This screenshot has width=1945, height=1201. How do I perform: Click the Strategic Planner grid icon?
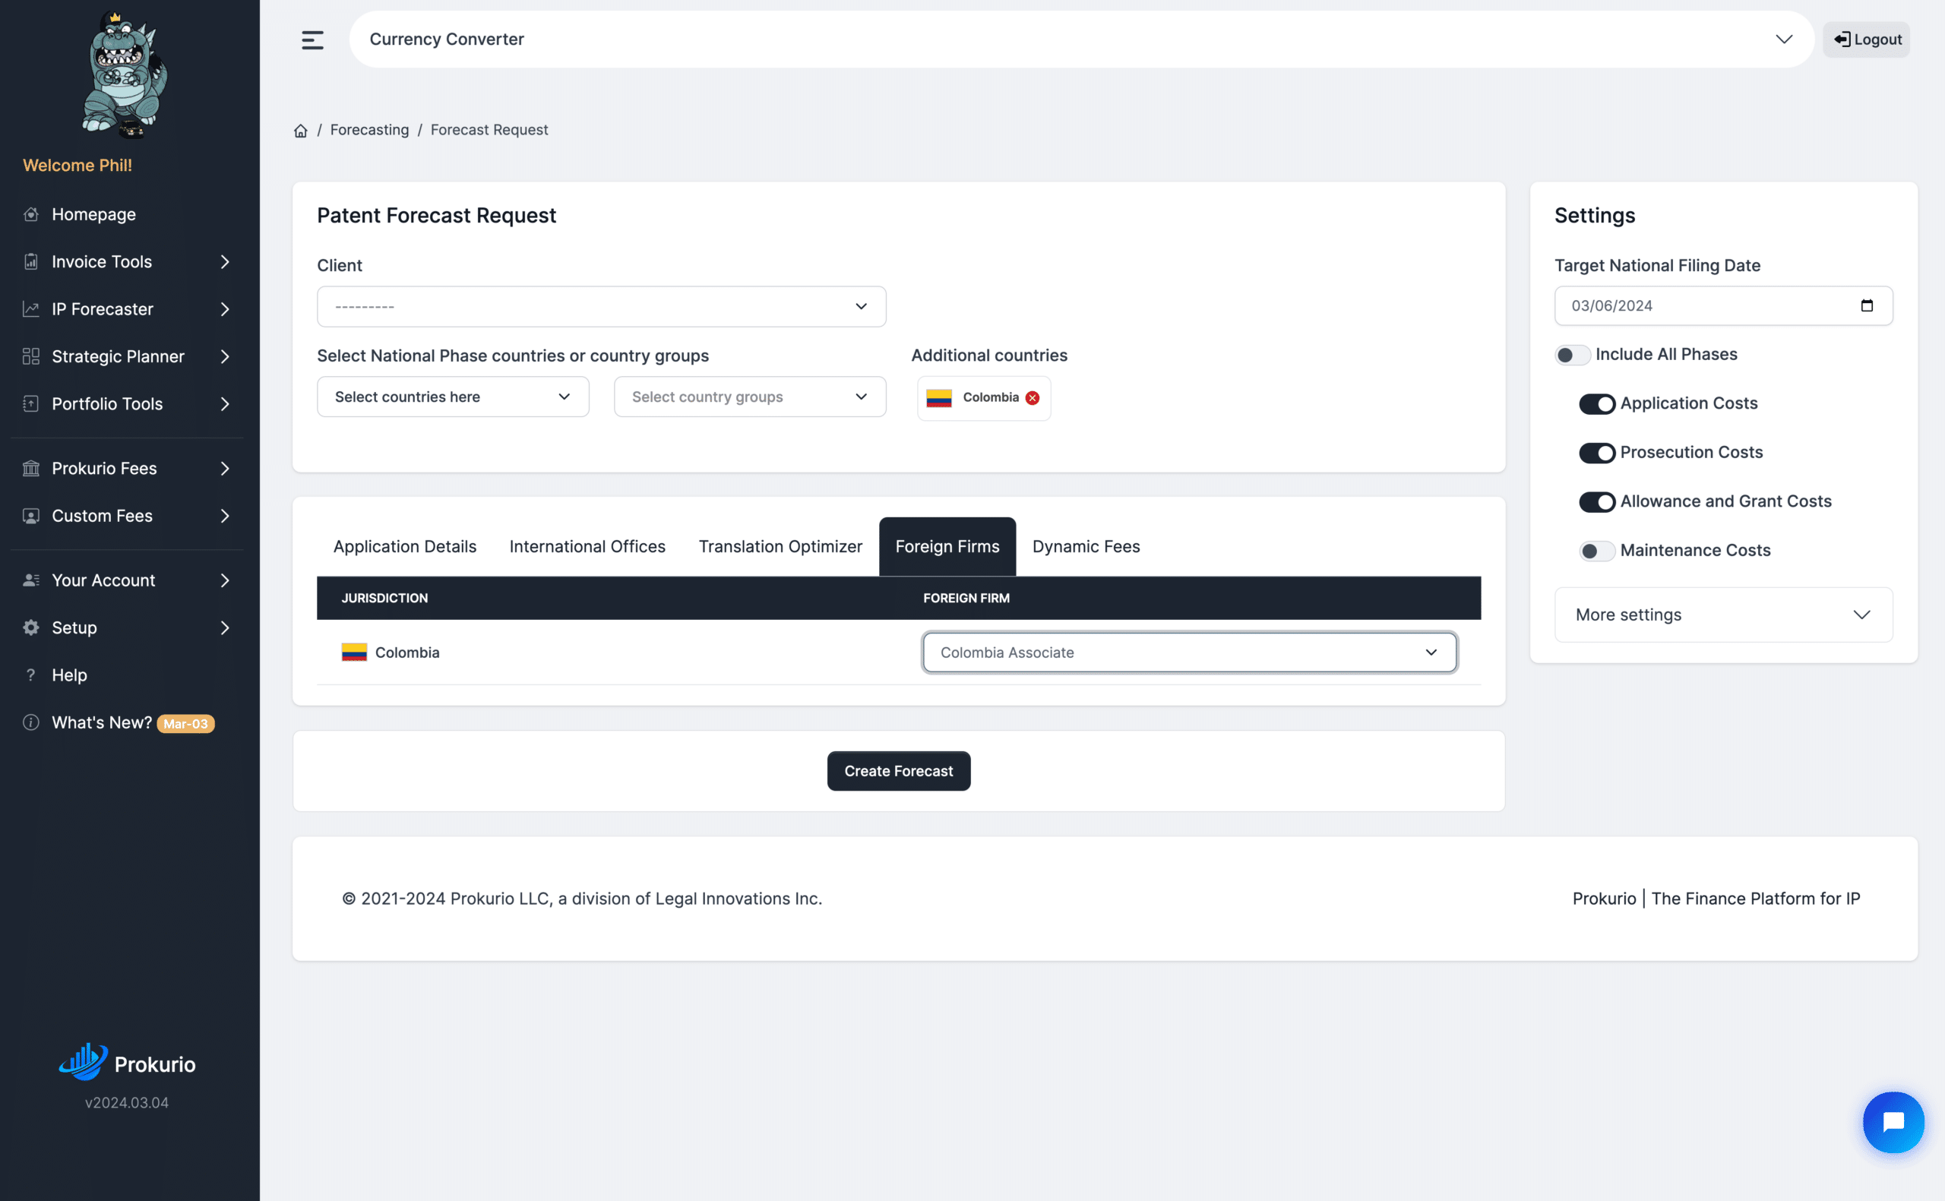pos(31,356)
